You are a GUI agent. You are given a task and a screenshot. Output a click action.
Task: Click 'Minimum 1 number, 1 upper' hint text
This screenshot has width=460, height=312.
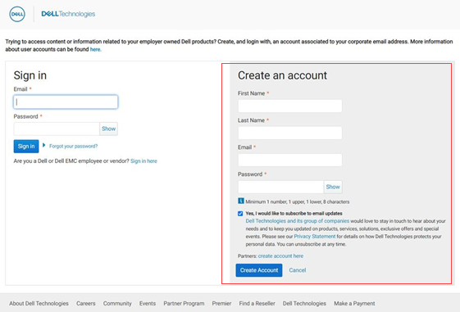tap(298, 201)
